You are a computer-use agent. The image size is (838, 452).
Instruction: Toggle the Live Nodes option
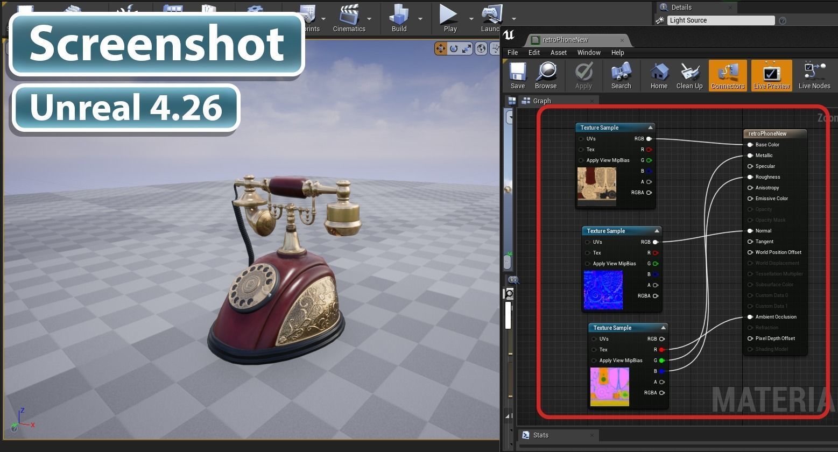814,75
